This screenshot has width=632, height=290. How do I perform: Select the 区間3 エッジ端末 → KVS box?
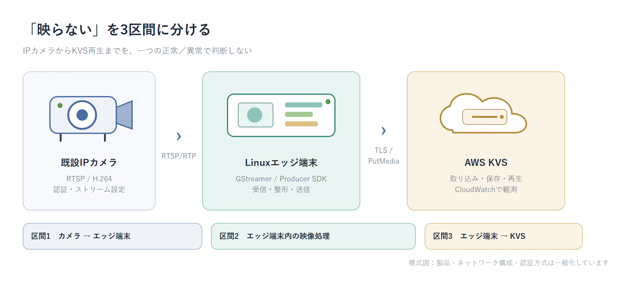point(504,236)
